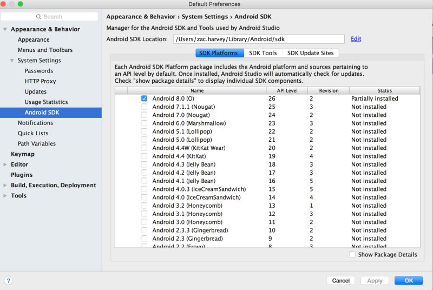Image resolution: width=433 pixels, height=290 pixels.
Task: Check the Android 6.0 (Marshmallow) checkbox
Action: [x=144, y=123]
